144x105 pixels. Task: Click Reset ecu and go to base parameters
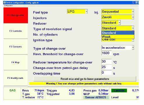coord(85,79)
